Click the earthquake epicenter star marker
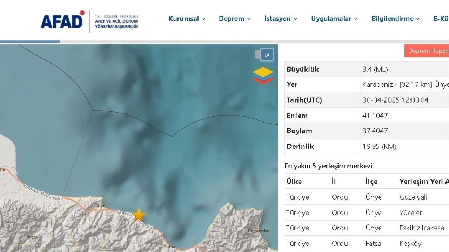Viewport: 449px width, 252px height. (139, 215)
